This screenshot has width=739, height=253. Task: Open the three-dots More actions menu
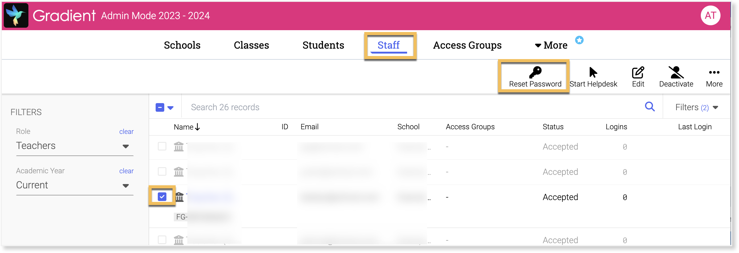point(714,73)
